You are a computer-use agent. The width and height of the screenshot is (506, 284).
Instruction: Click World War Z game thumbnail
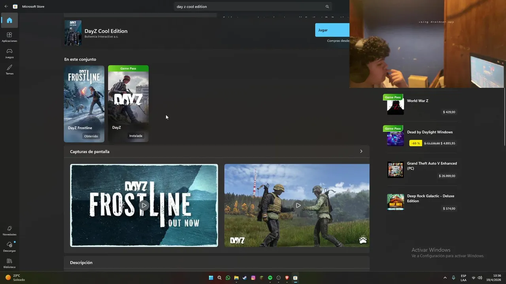tap(395, 106)
